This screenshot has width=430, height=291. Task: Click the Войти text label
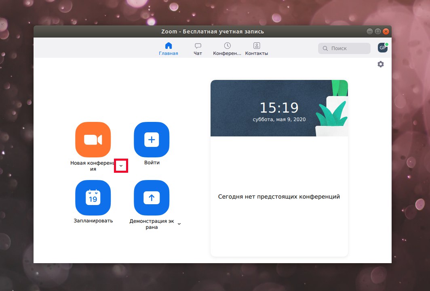(152, 162)
